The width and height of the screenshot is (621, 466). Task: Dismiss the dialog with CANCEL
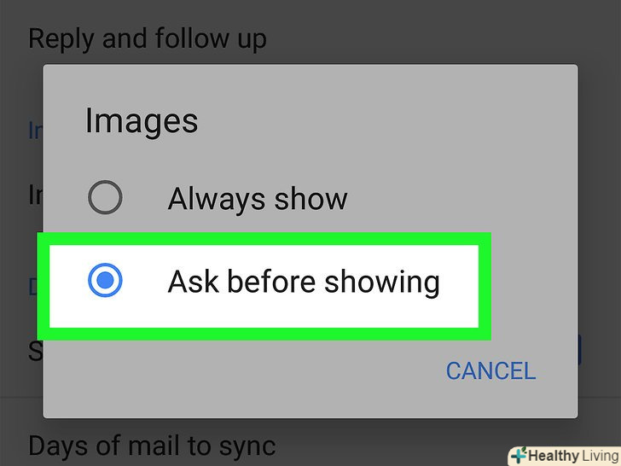(490, 371)
